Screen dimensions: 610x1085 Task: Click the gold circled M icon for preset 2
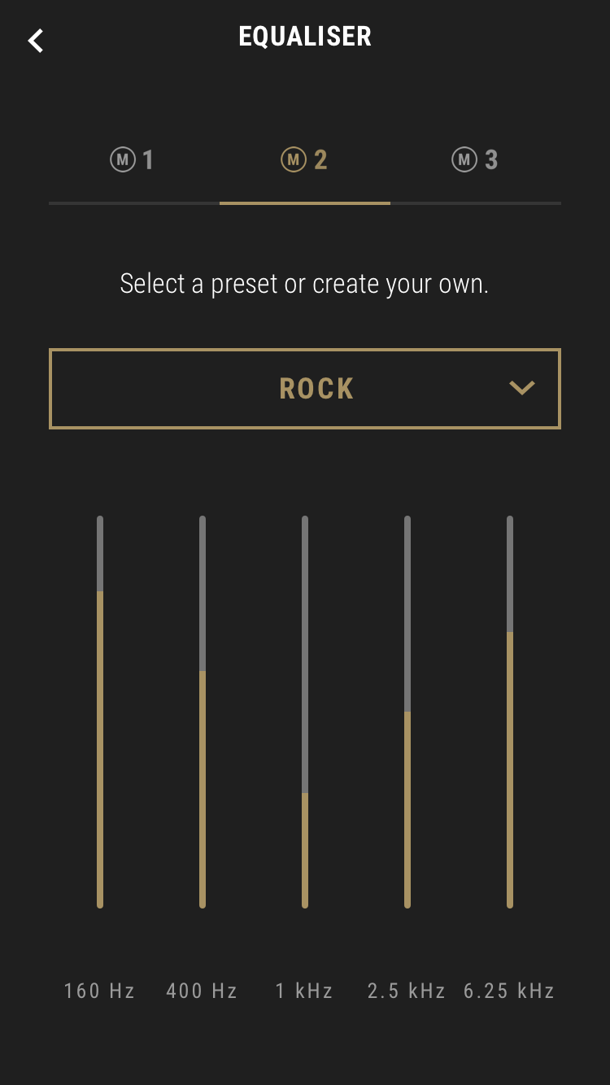click(x=293, y=159)
